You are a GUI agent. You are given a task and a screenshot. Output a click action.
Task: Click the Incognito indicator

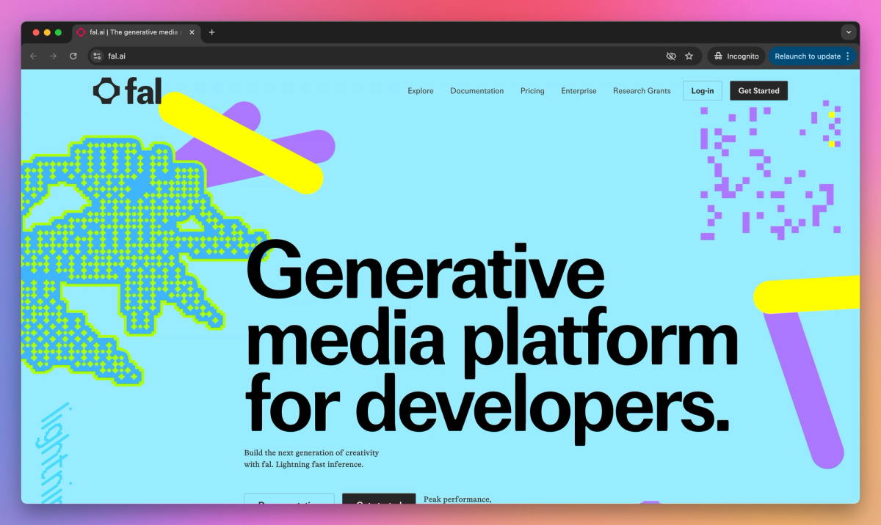click(736, 56)
